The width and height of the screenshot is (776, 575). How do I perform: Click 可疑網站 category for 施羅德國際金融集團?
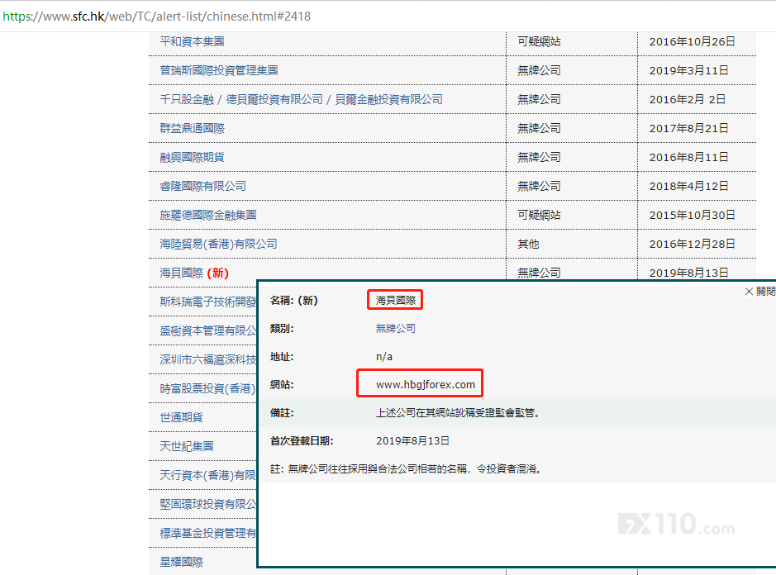pos(539,215)
